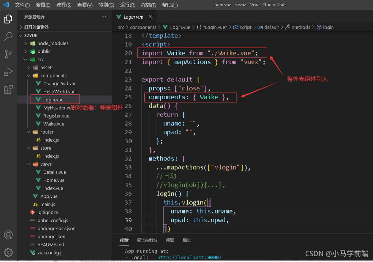Open the 文件(F) menu
373x262 pixels.
point(22,5)
